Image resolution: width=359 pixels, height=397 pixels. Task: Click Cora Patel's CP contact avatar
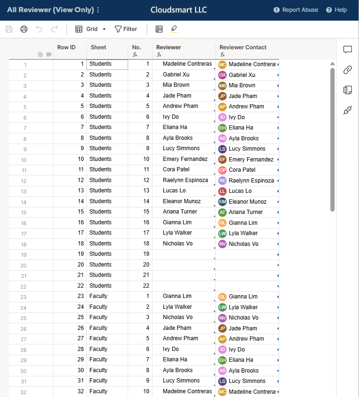tap(222, 170)
